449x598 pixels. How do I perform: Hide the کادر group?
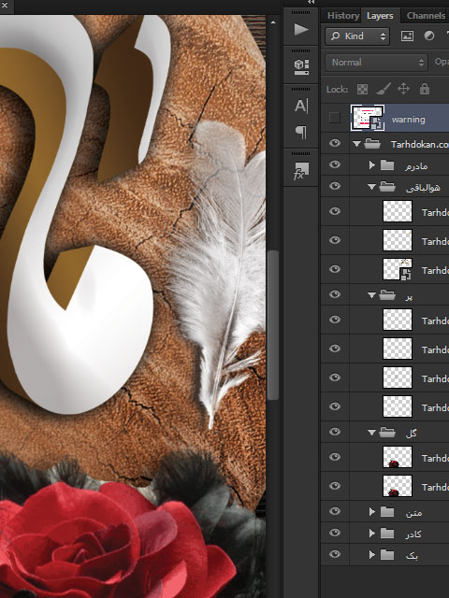[335, 533]
